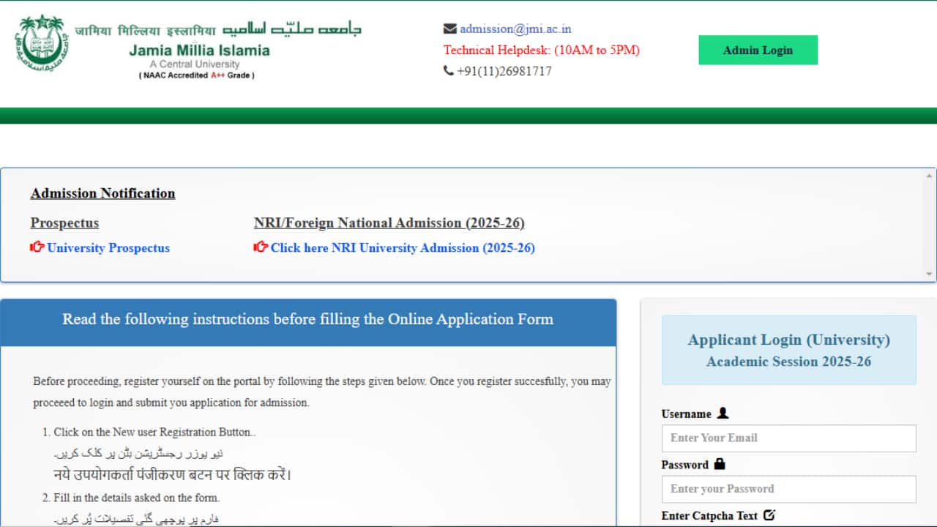Click NRI/Foreign National Admission (2025-26) heading
The width and height of the screenshot is (937, 527).
point(389,223)
